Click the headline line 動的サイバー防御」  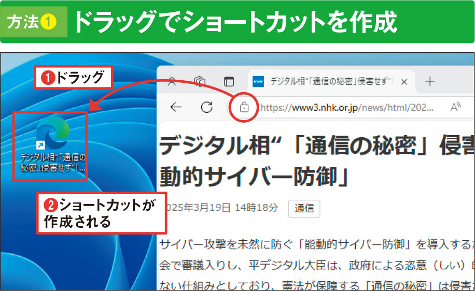pyautogui.click(x=254, y=177)
